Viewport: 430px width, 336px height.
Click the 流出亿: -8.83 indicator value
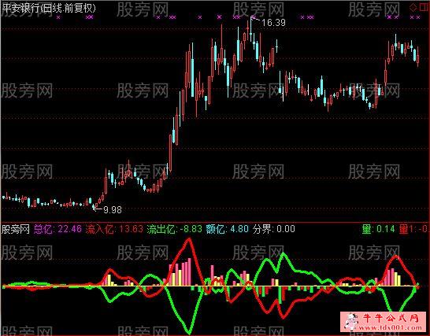click(174, 229)
